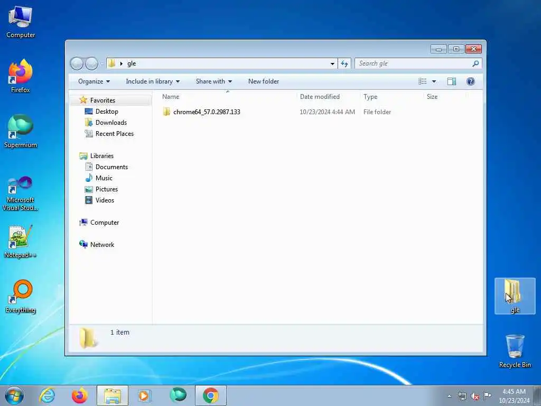This screenshot has height=406, width=541.
Task: Click the search magnifier icon
Action: pos(475,63)
